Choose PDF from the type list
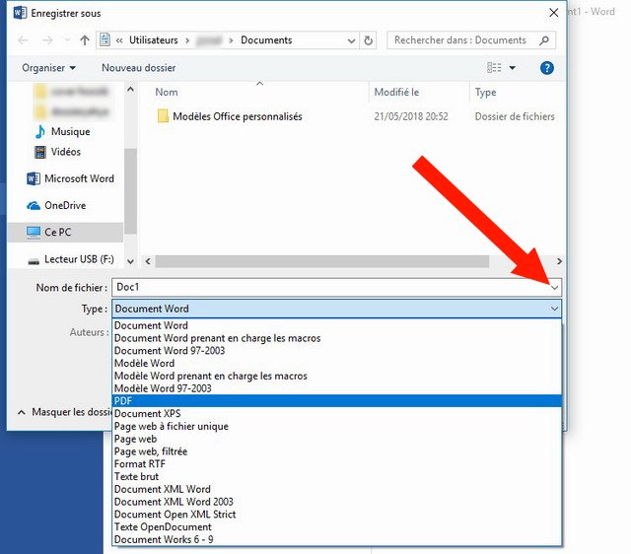631x554 pixels. coord(123,401)
